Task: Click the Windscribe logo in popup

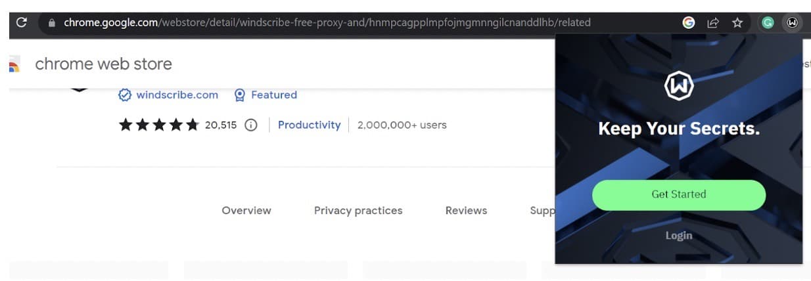Action: [679, 85]
